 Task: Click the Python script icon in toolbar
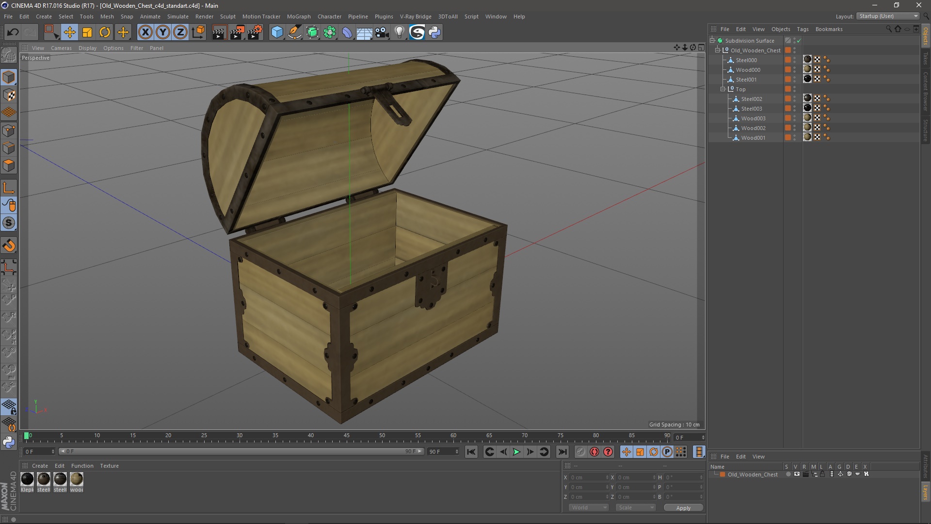434,32
